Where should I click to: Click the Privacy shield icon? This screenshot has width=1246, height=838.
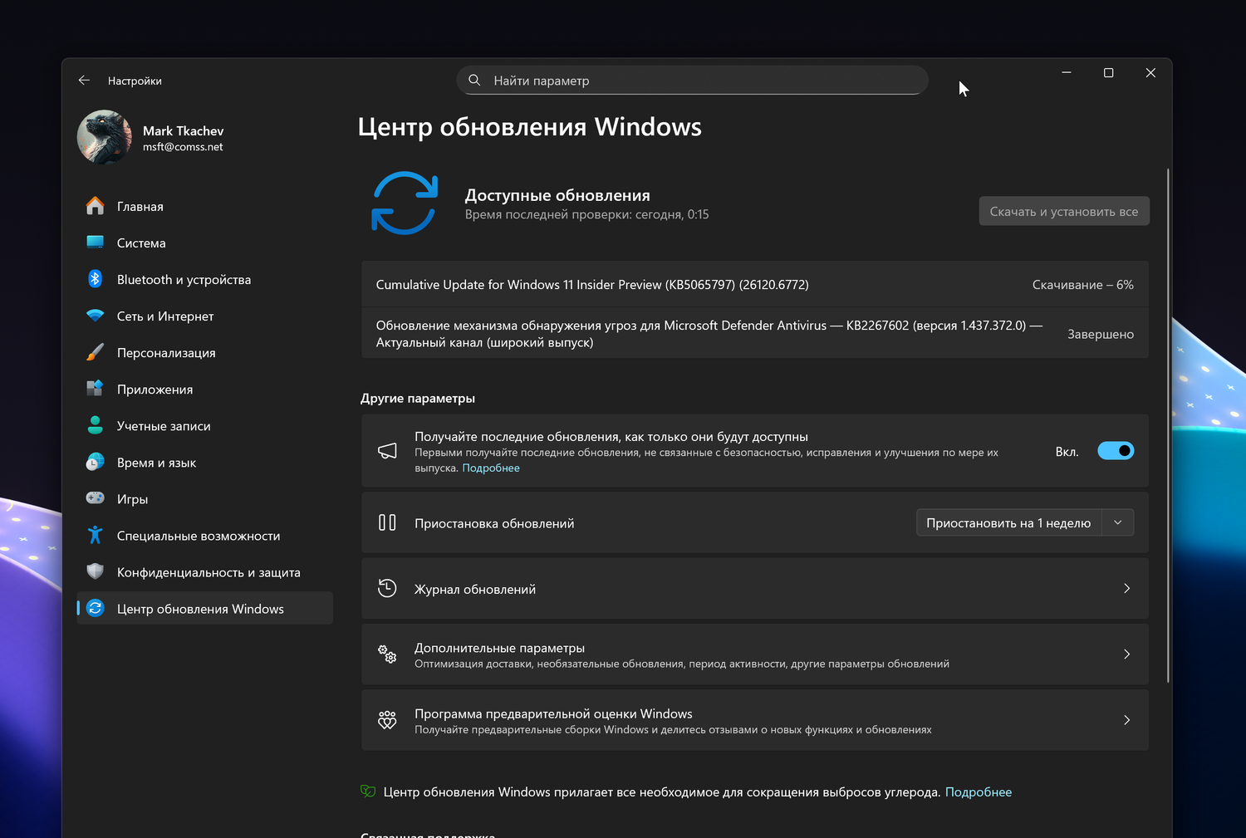96,572
